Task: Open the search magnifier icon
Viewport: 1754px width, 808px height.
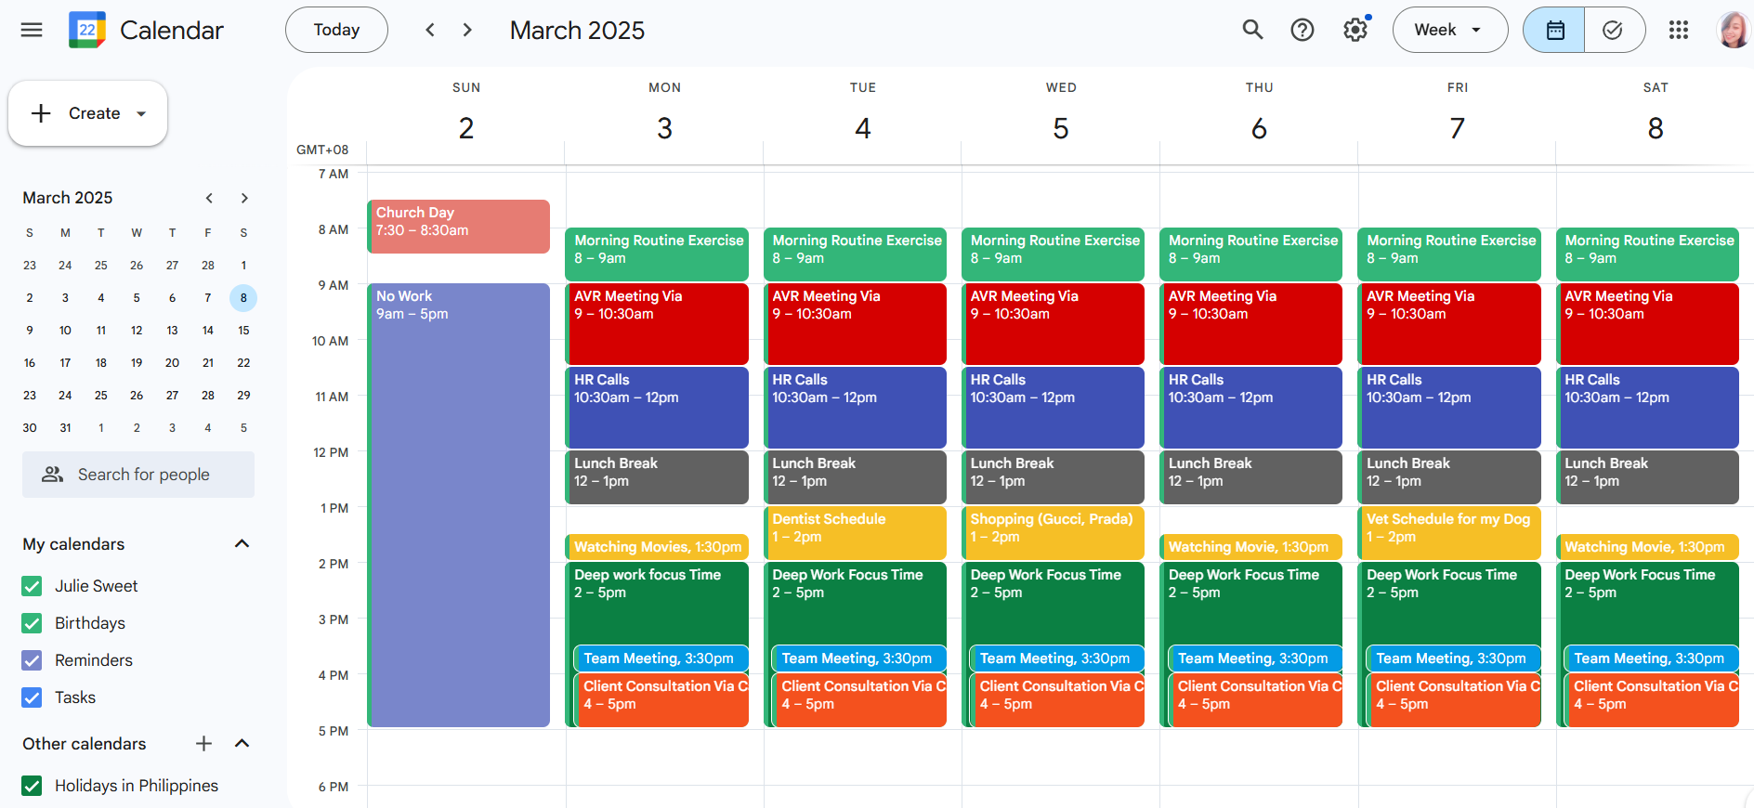Action: click(1252, 30)
